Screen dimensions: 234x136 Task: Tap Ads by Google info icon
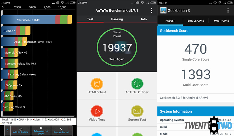coord(21,129)
